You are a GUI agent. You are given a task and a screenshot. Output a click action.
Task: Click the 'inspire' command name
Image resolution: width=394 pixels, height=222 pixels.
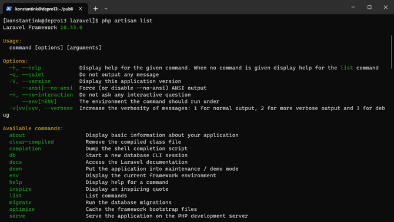coord(21,189)
